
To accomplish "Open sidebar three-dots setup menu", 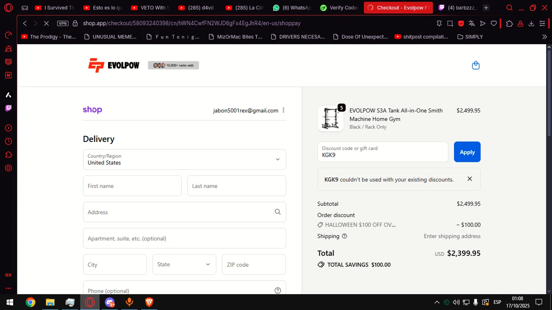I will [8, 288].
